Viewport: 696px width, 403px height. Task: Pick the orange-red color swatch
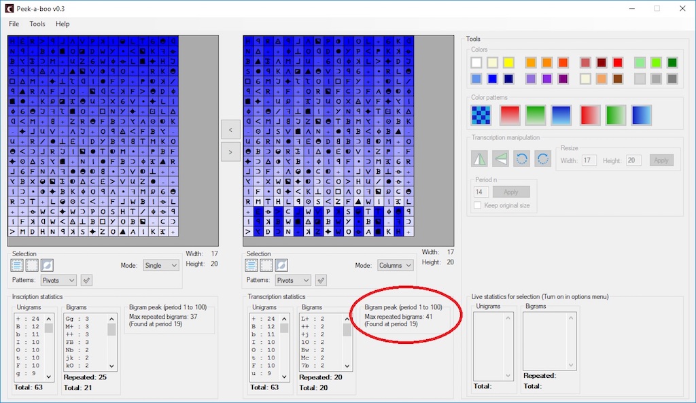[x=563, y=63]
